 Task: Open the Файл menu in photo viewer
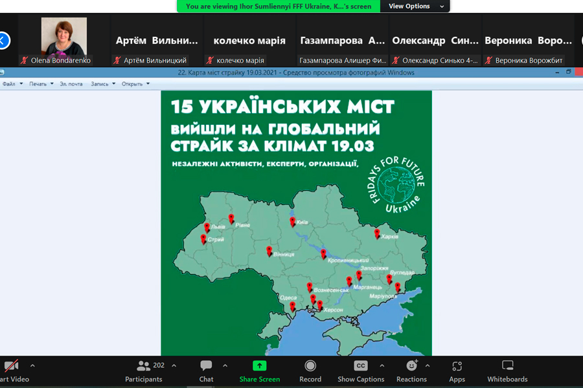[13, 84]
